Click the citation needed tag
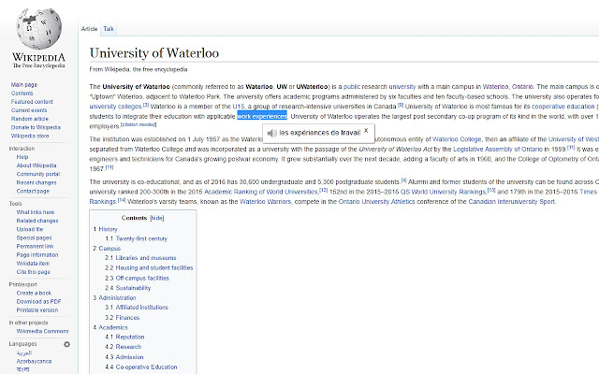 (x=139, y=124)
